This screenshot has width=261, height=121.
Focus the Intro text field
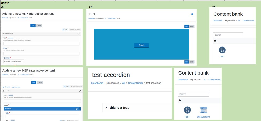tap(41, 54)
